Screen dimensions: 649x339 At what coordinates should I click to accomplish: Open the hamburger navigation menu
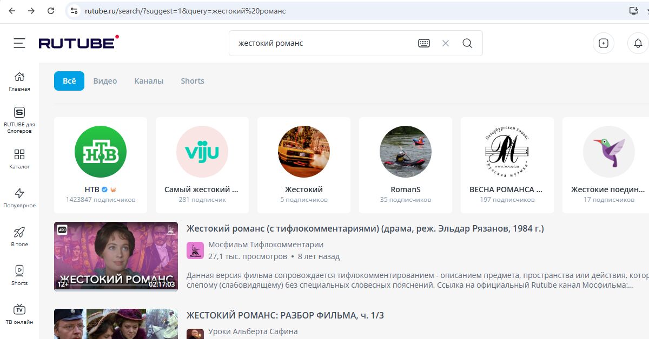click(x=19, y=43)
